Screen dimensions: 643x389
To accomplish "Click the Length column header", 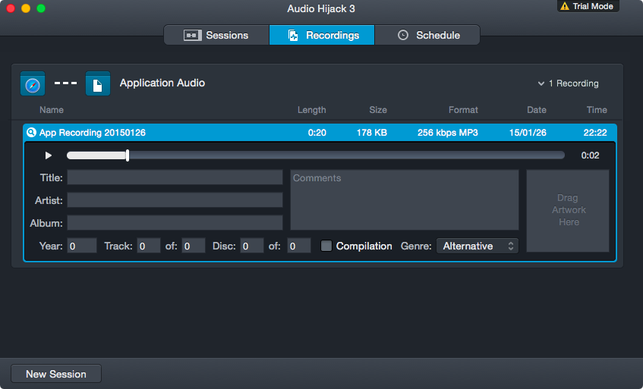I will pos(312,110).
